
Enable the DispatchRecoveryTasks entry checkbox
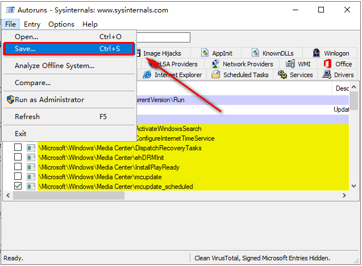tap(18, 147)
